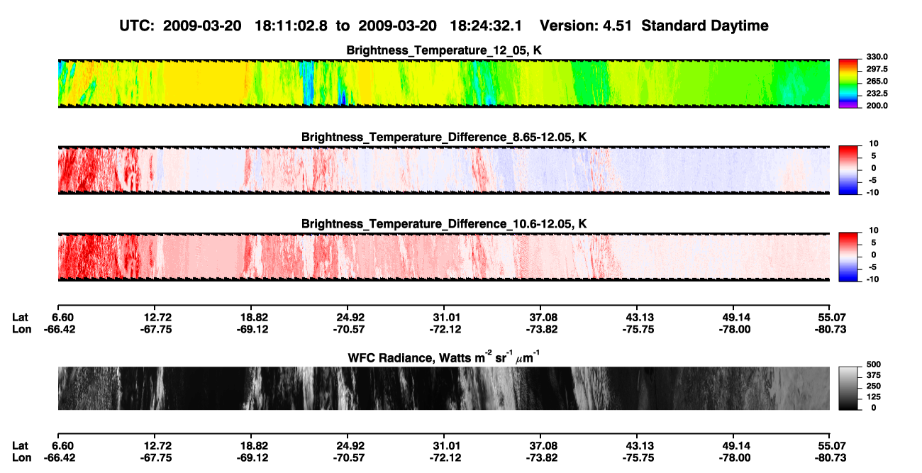
Task: Click the 12.05 brightness temperature image strip
Action: coord(443,83)
